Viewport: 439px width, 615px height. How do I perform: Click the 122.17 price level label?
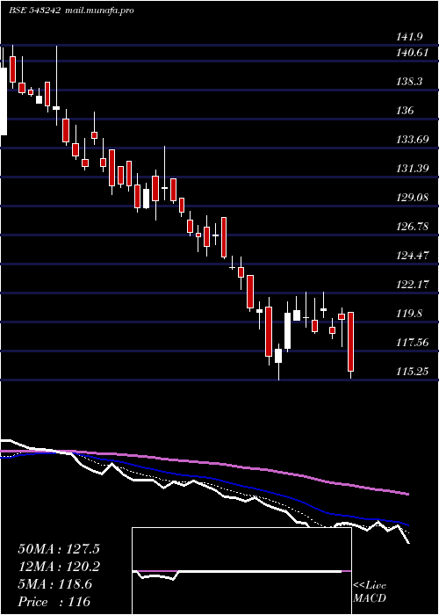click(x=413, y=285)
